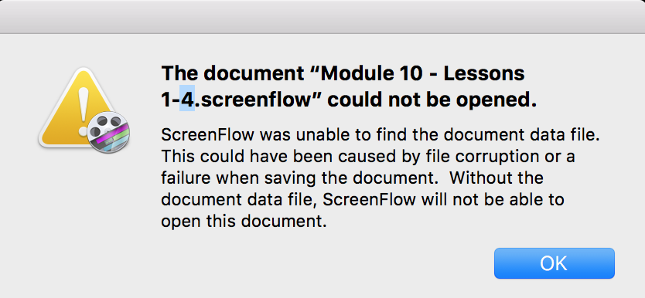Screen dimensions: 645x298
Task: Click the final line 'open this document.'
Action: [244, 222]
